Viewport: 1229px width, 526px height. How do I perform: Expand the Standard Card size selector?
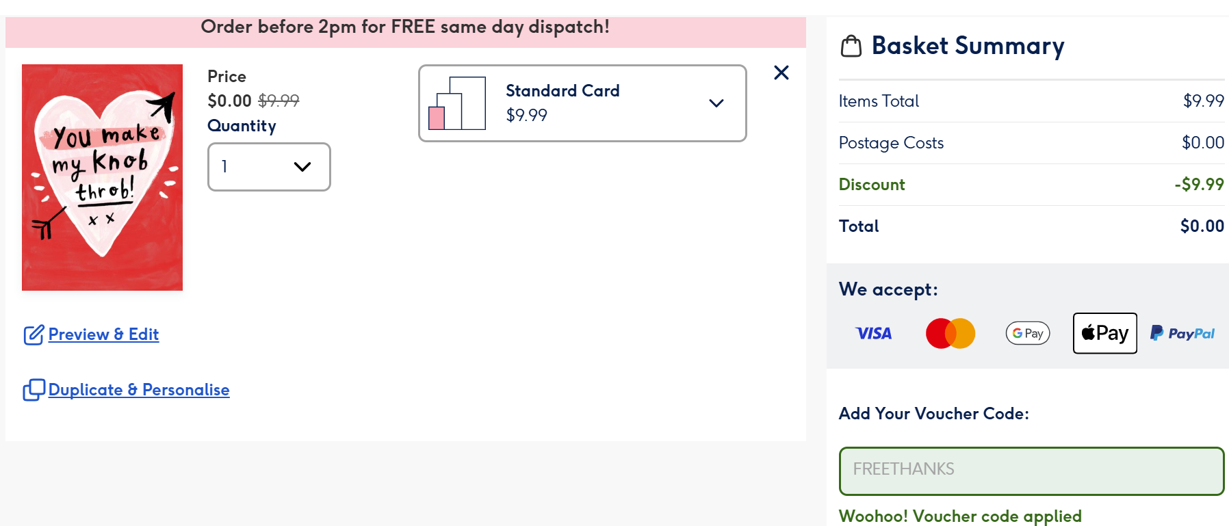click(x=582, y=103)
